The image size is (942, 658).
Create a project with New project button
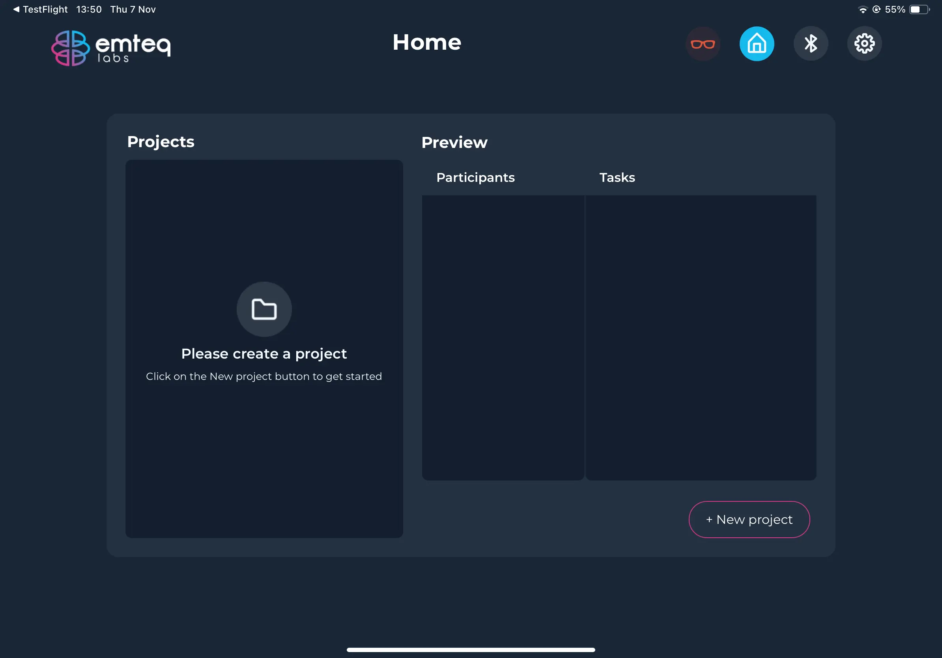[x=749, y=520]
